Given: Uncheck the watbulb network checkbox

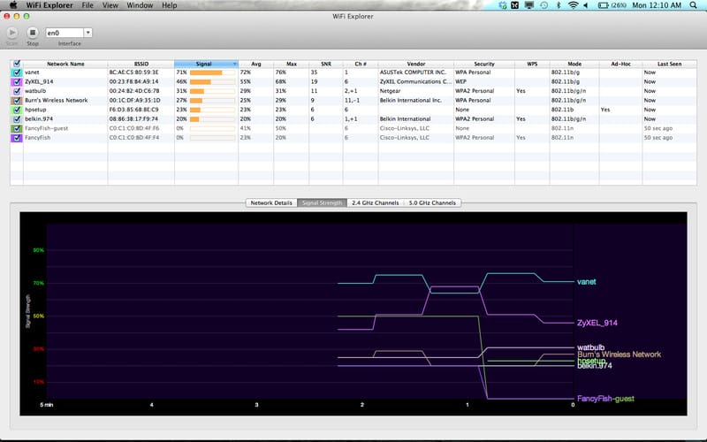Looking at the screenshot, I should point(17,91).
